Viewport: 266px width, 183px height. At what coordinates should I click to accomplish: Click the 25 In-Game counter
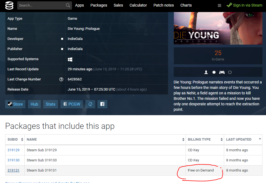(x=218, y=56)
